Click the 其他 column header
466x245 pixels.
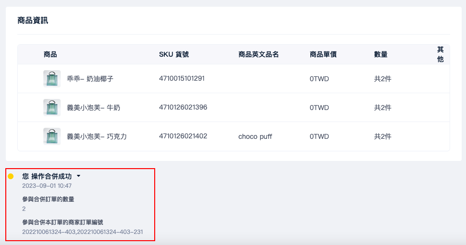pyautogui.click(x=440, y=54)
